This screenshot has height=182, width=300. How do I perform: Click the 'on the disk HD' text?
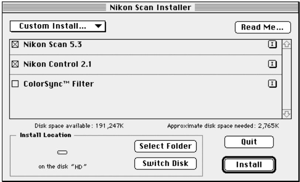[x=62, y=166]
